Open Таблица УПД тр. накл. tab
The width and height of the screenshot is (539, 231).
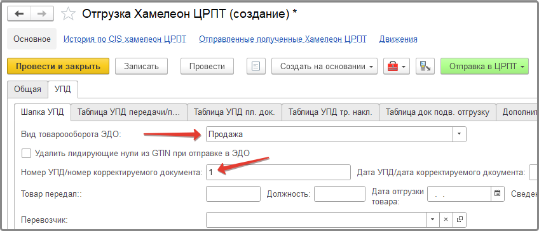click(331, 112)
